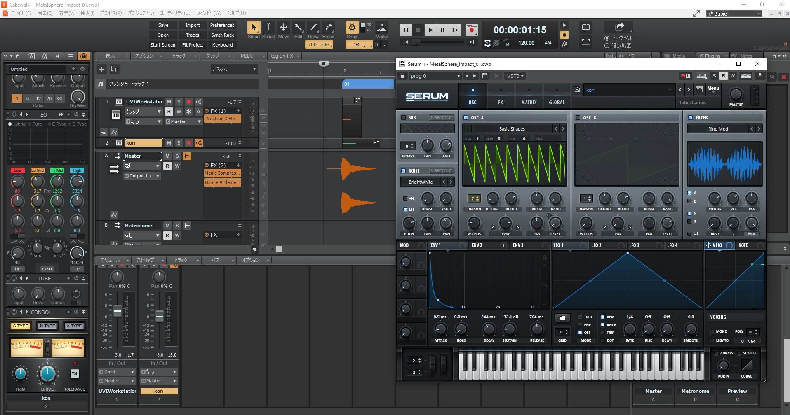Image resolution: width=790 pixels, height=415 pixels.
Task: Open the Marks tool
Action: [381, 27]
